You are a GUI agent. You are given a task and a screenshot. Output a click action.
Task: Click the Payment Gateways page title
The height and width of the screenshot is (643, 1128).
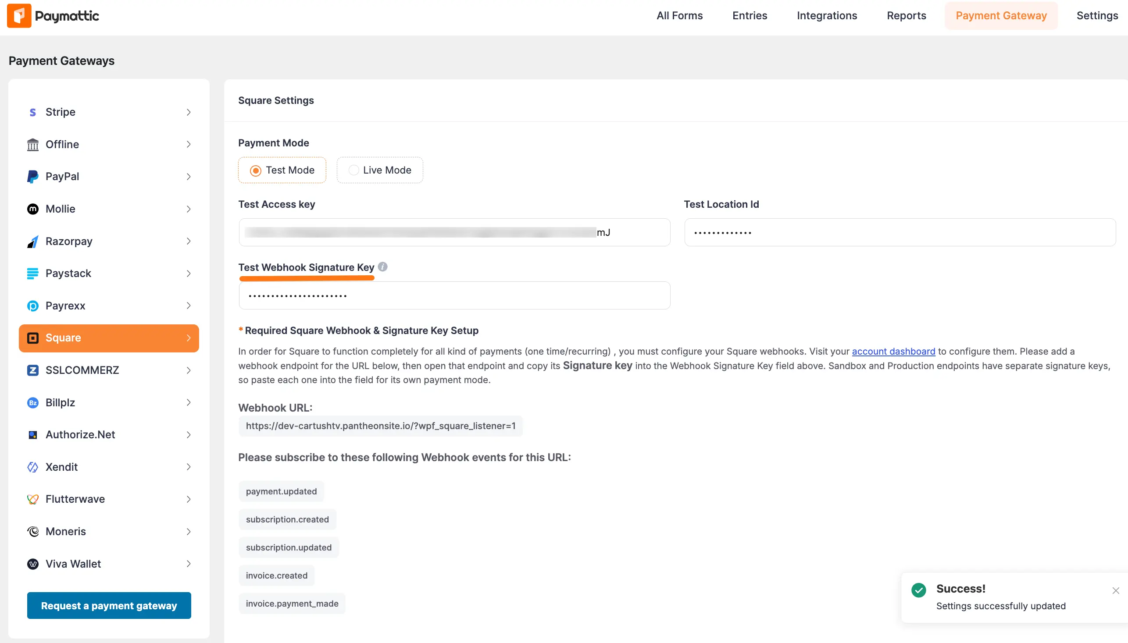click(61, 61)
